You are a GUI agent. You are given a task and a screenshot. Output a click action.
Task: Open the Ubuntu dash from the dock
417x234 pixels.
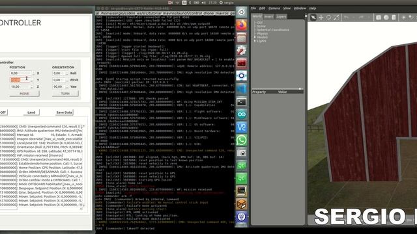click(x=242, y=12)
